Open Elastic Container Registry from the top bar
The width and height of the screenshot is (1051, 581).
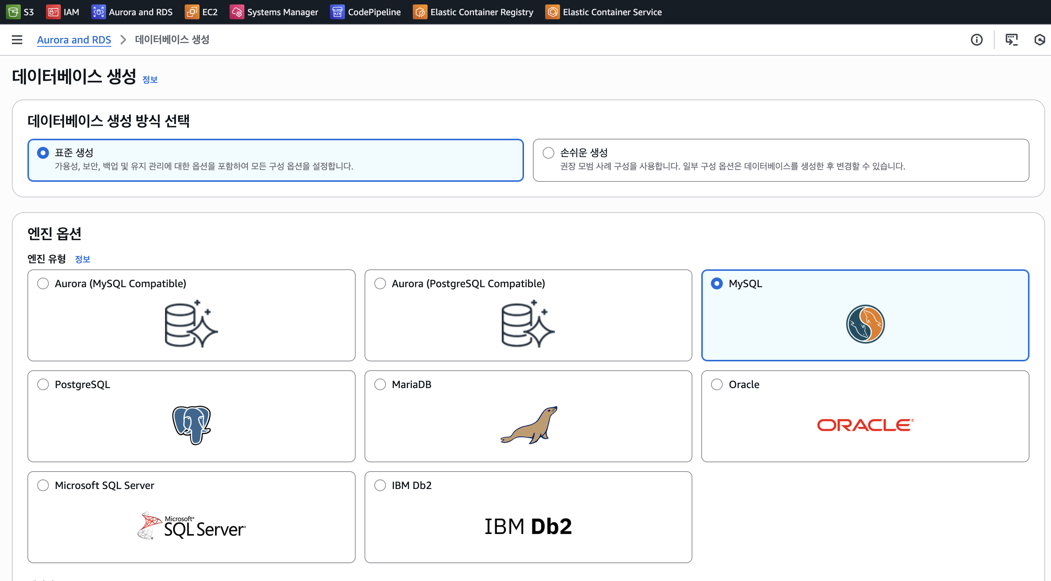[473, 12]
